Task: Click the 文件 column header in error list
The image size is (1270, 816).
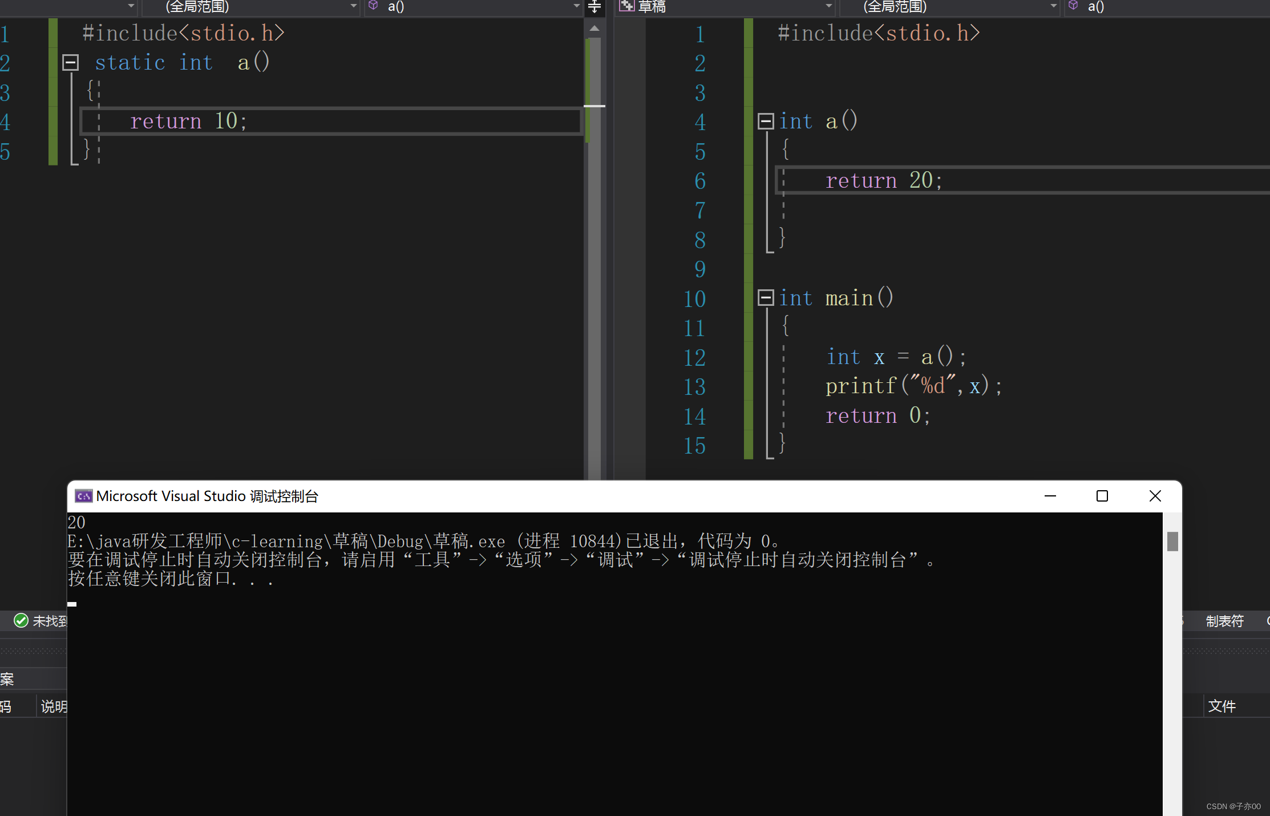Action: (x=1222, y=706)
